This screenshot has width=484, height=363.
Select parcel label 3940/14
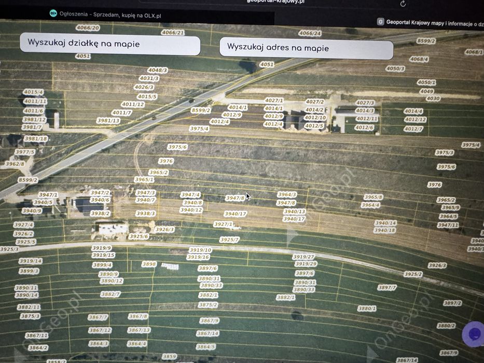point(385,222)
